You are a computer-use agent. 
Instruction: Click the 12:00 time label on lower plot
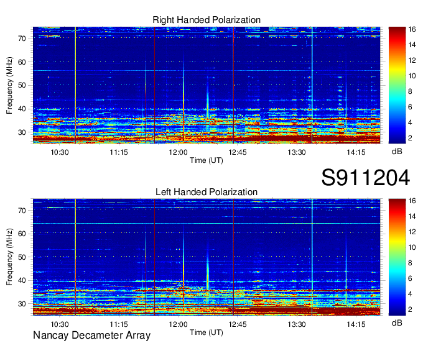click(x=178, y=324)
